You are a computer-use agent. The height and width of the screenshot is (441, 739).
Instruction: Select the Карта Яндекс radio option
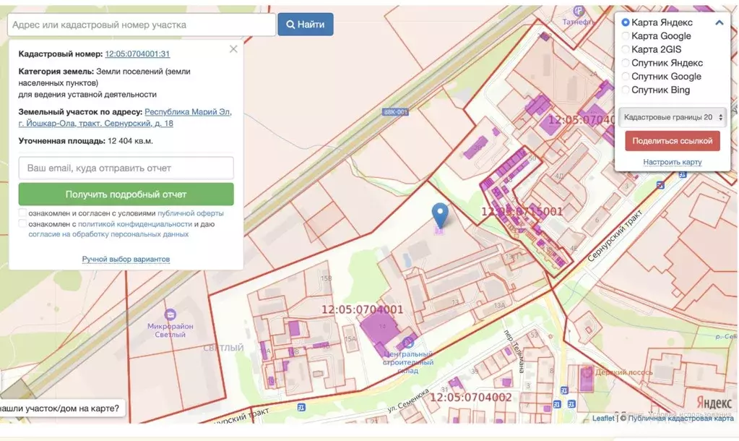point(626,22)
